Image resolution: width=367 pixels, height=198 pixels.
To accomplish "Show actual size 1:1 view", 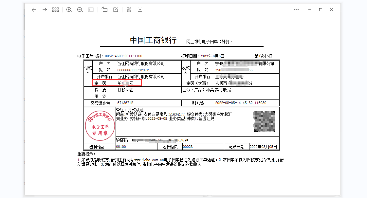I will [x=91, y=9].
